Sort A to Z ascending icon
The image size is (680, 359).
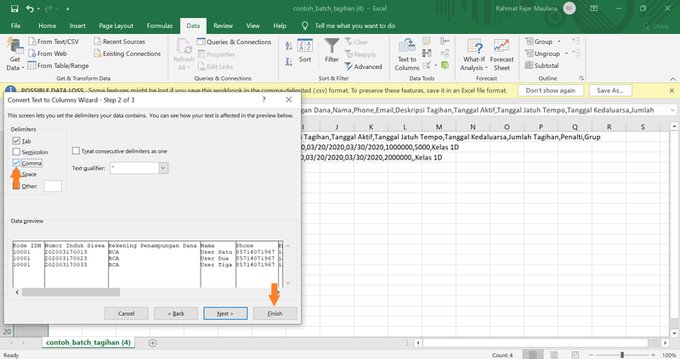click(289, 46)
